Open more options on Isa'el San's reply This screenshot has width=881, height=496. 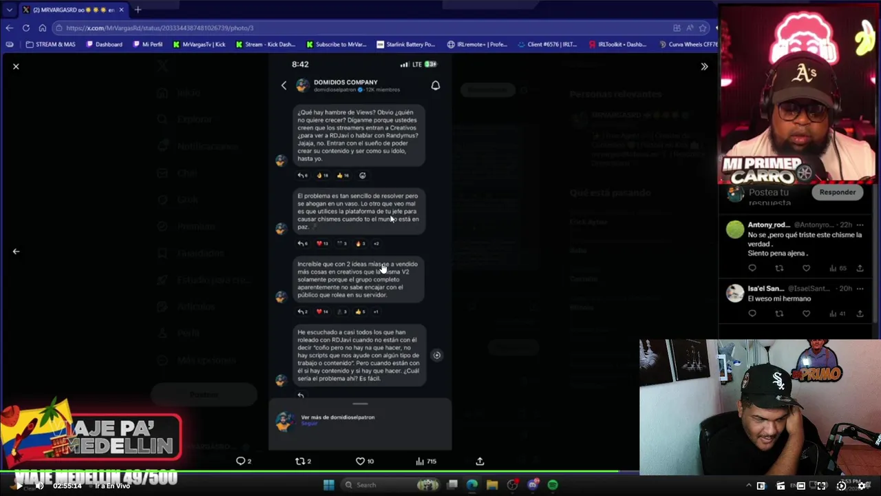pyautogui.click(x=860, y=289)
